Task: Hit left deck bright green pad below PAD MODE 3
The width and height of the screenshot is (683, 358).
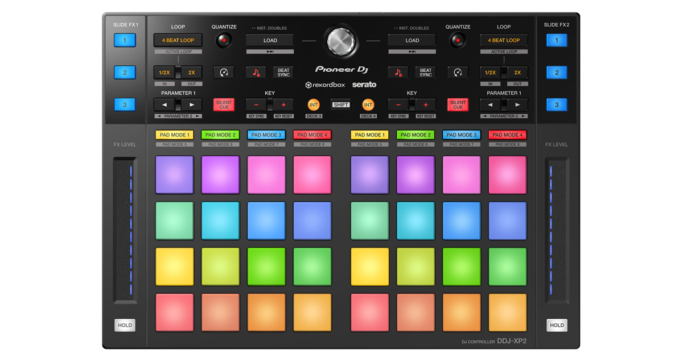Action: [266, 267]
